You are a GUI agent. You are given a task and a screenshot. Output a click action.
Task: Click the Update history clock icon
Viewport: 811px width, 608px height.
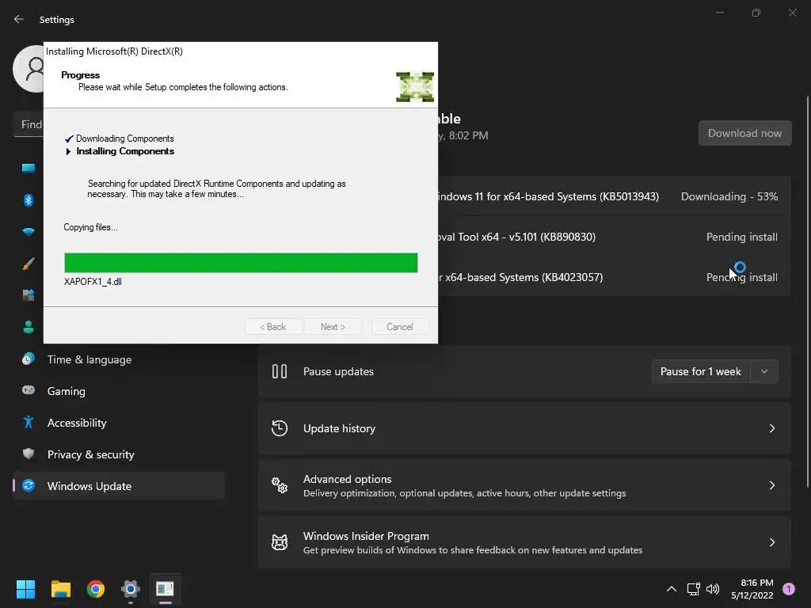280,428
